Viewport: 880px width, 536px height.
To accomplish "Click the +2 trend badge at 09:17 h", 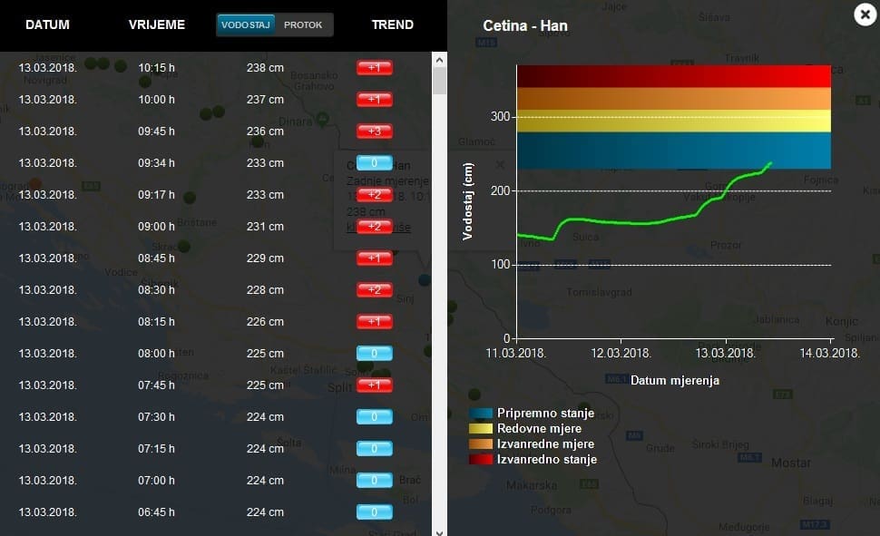I will (374, 195).
